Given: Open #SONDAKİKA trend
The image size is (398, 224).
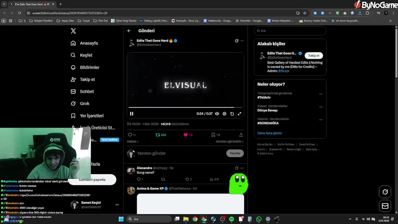Looking at the screenshot, I should point(268,123).
